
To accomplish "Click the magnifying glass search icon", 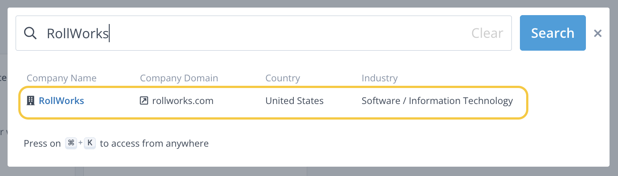I will click(30, 33).
